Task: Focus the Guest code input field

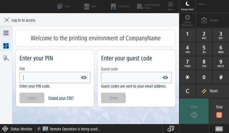Action: [x=131, y=78]
